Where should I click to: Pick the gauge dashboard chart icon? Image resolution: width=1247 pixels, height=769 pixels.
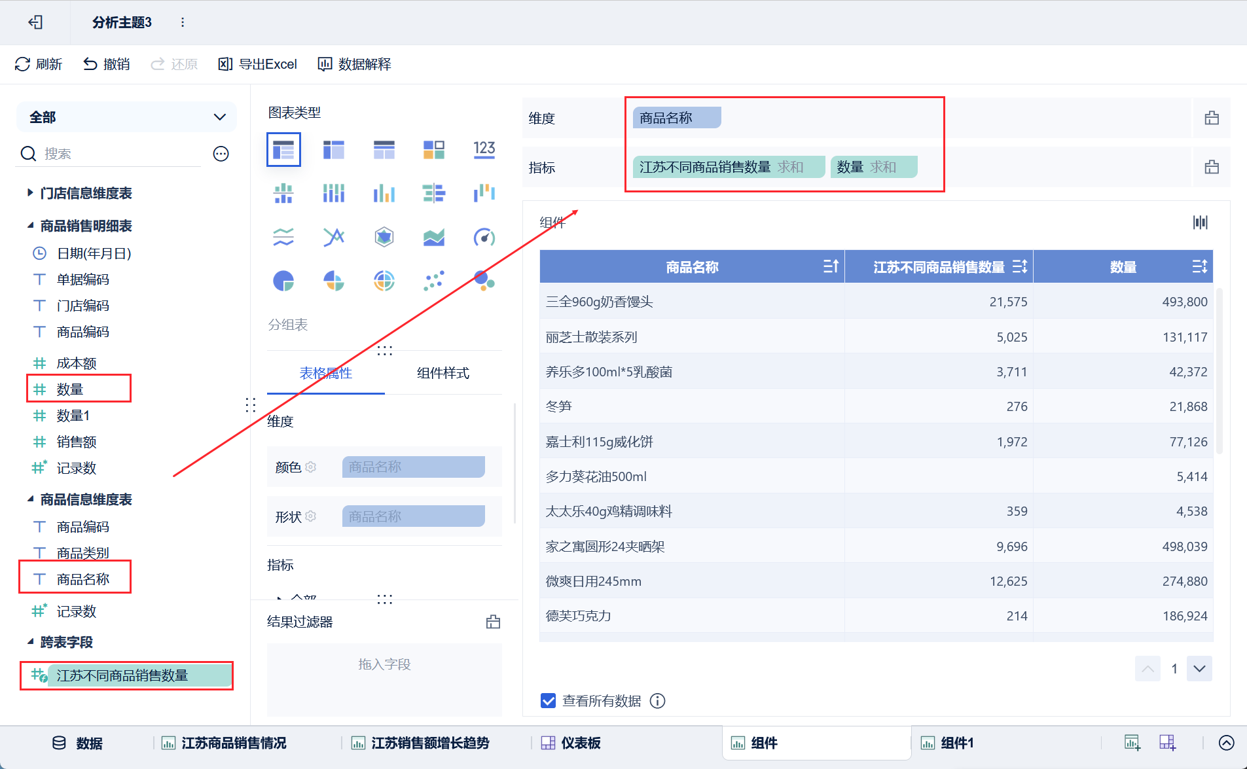484,237
